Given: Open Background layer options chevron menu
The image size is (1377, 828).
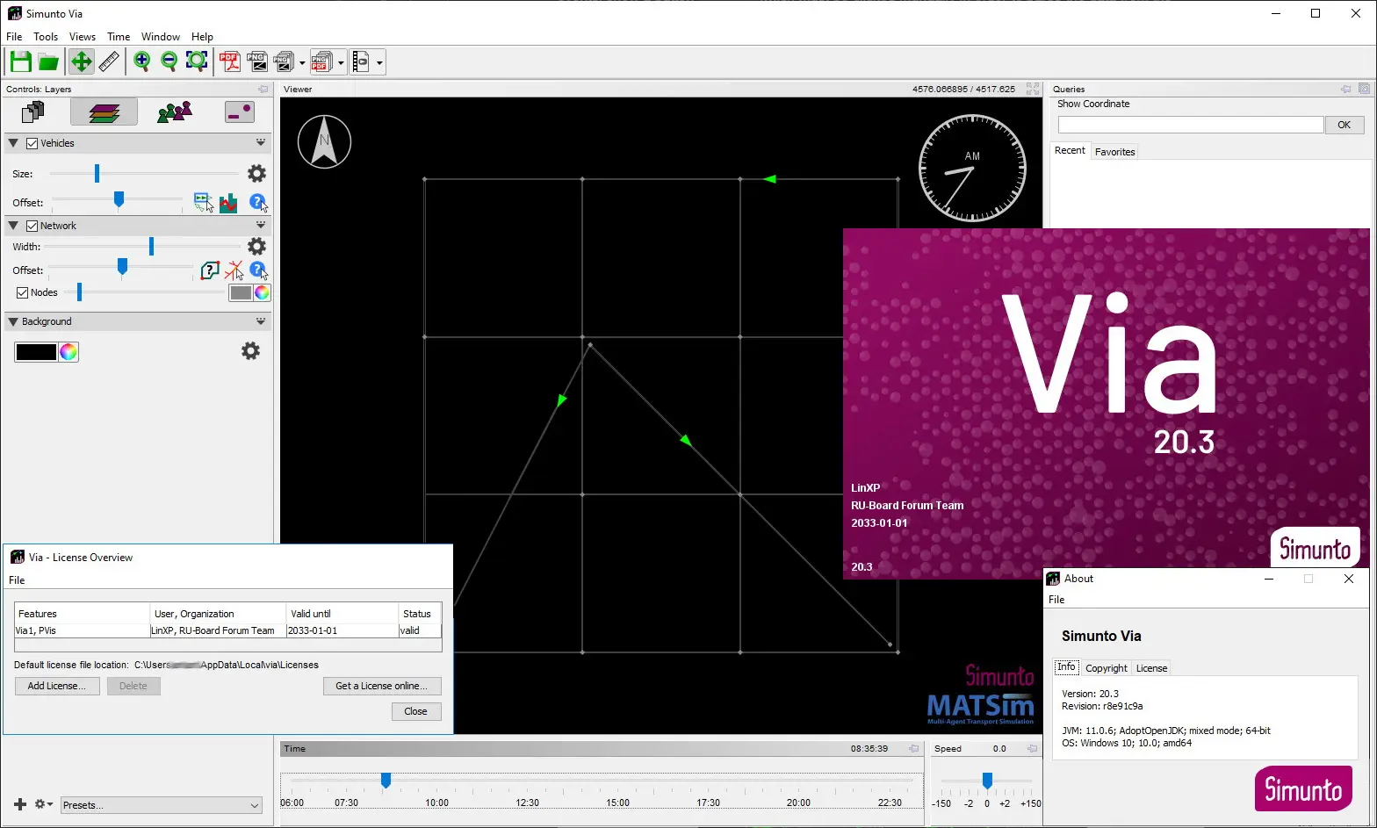Looking at the screenshot, I should (261, 320).
